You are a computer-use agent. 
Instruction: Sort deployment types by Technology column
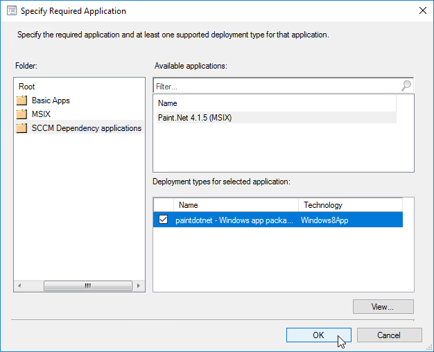click(349, 205)
